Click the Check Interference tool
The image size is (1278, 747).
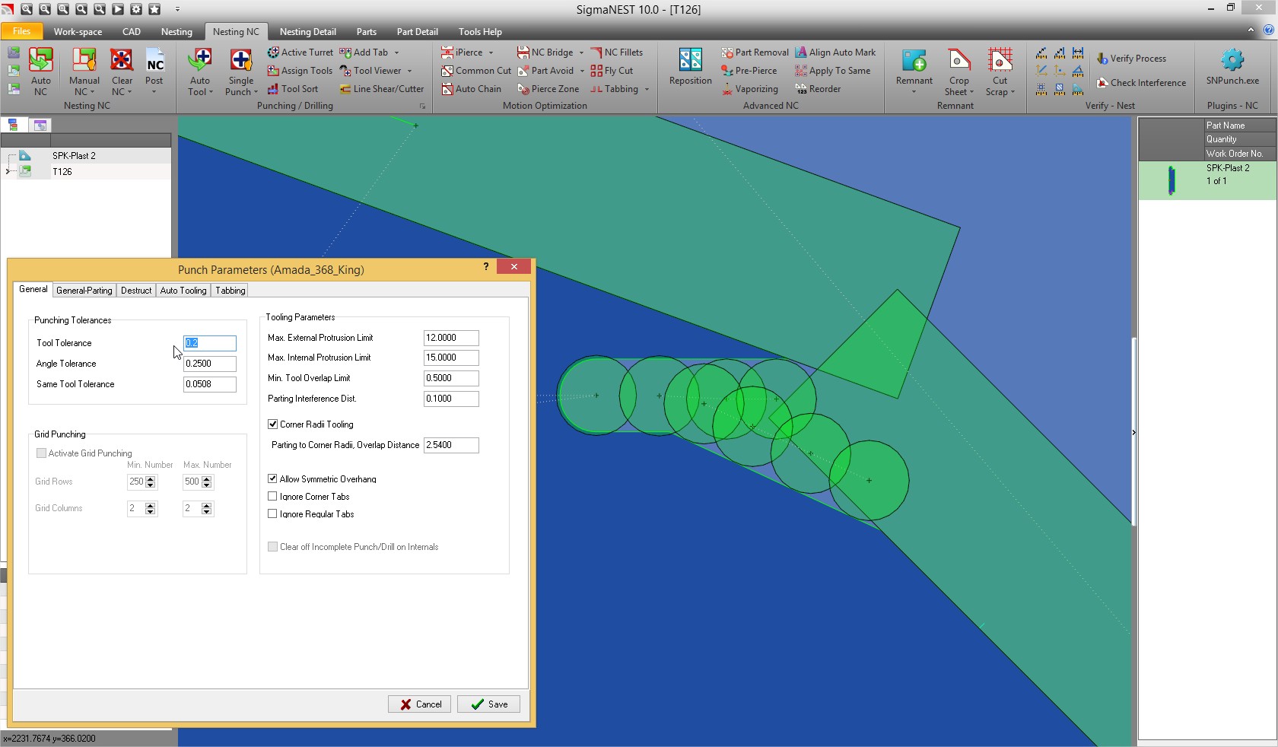1141,83
